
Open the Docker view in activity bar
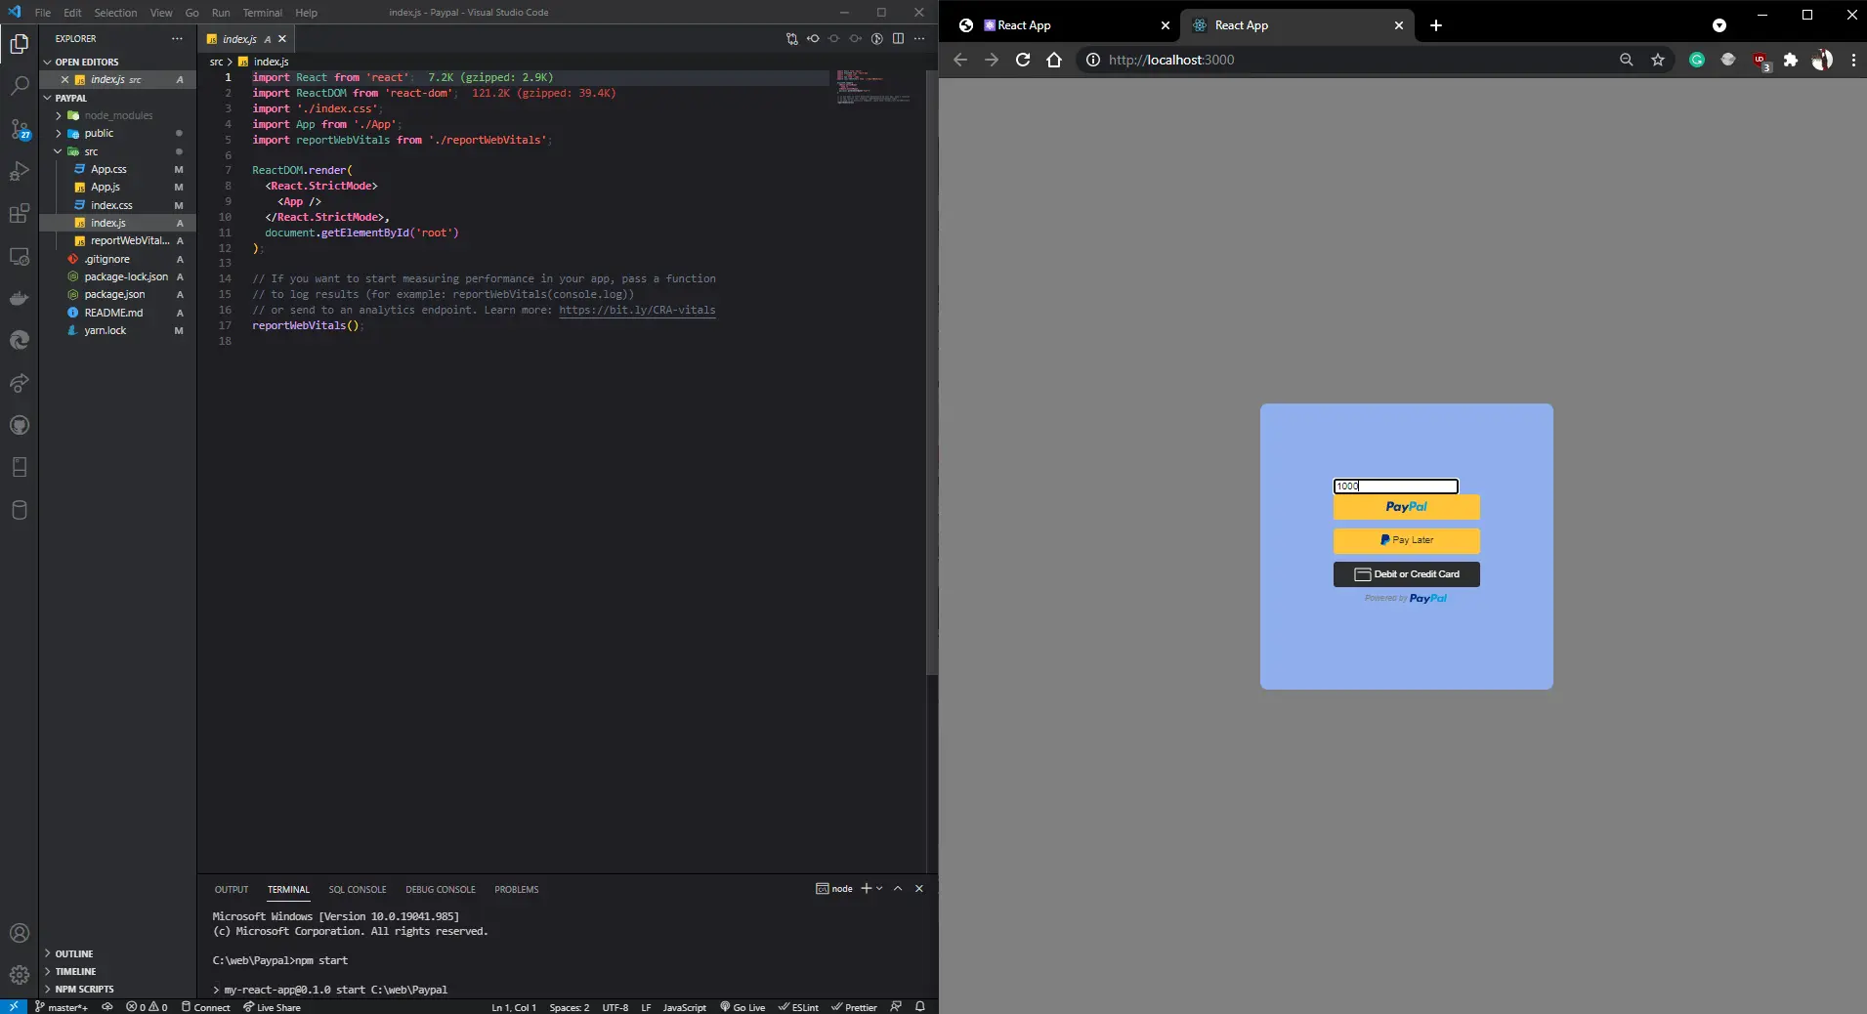coord(19,299)
